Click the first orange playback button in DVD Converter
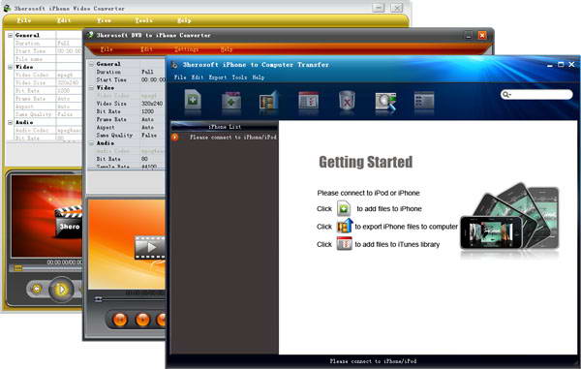Image resolution: width=581 pixels, height=369 pixels. coord(120,320)
